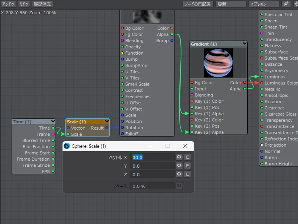
Task: Collapse the Time (1) node
Action: (53, 121)
